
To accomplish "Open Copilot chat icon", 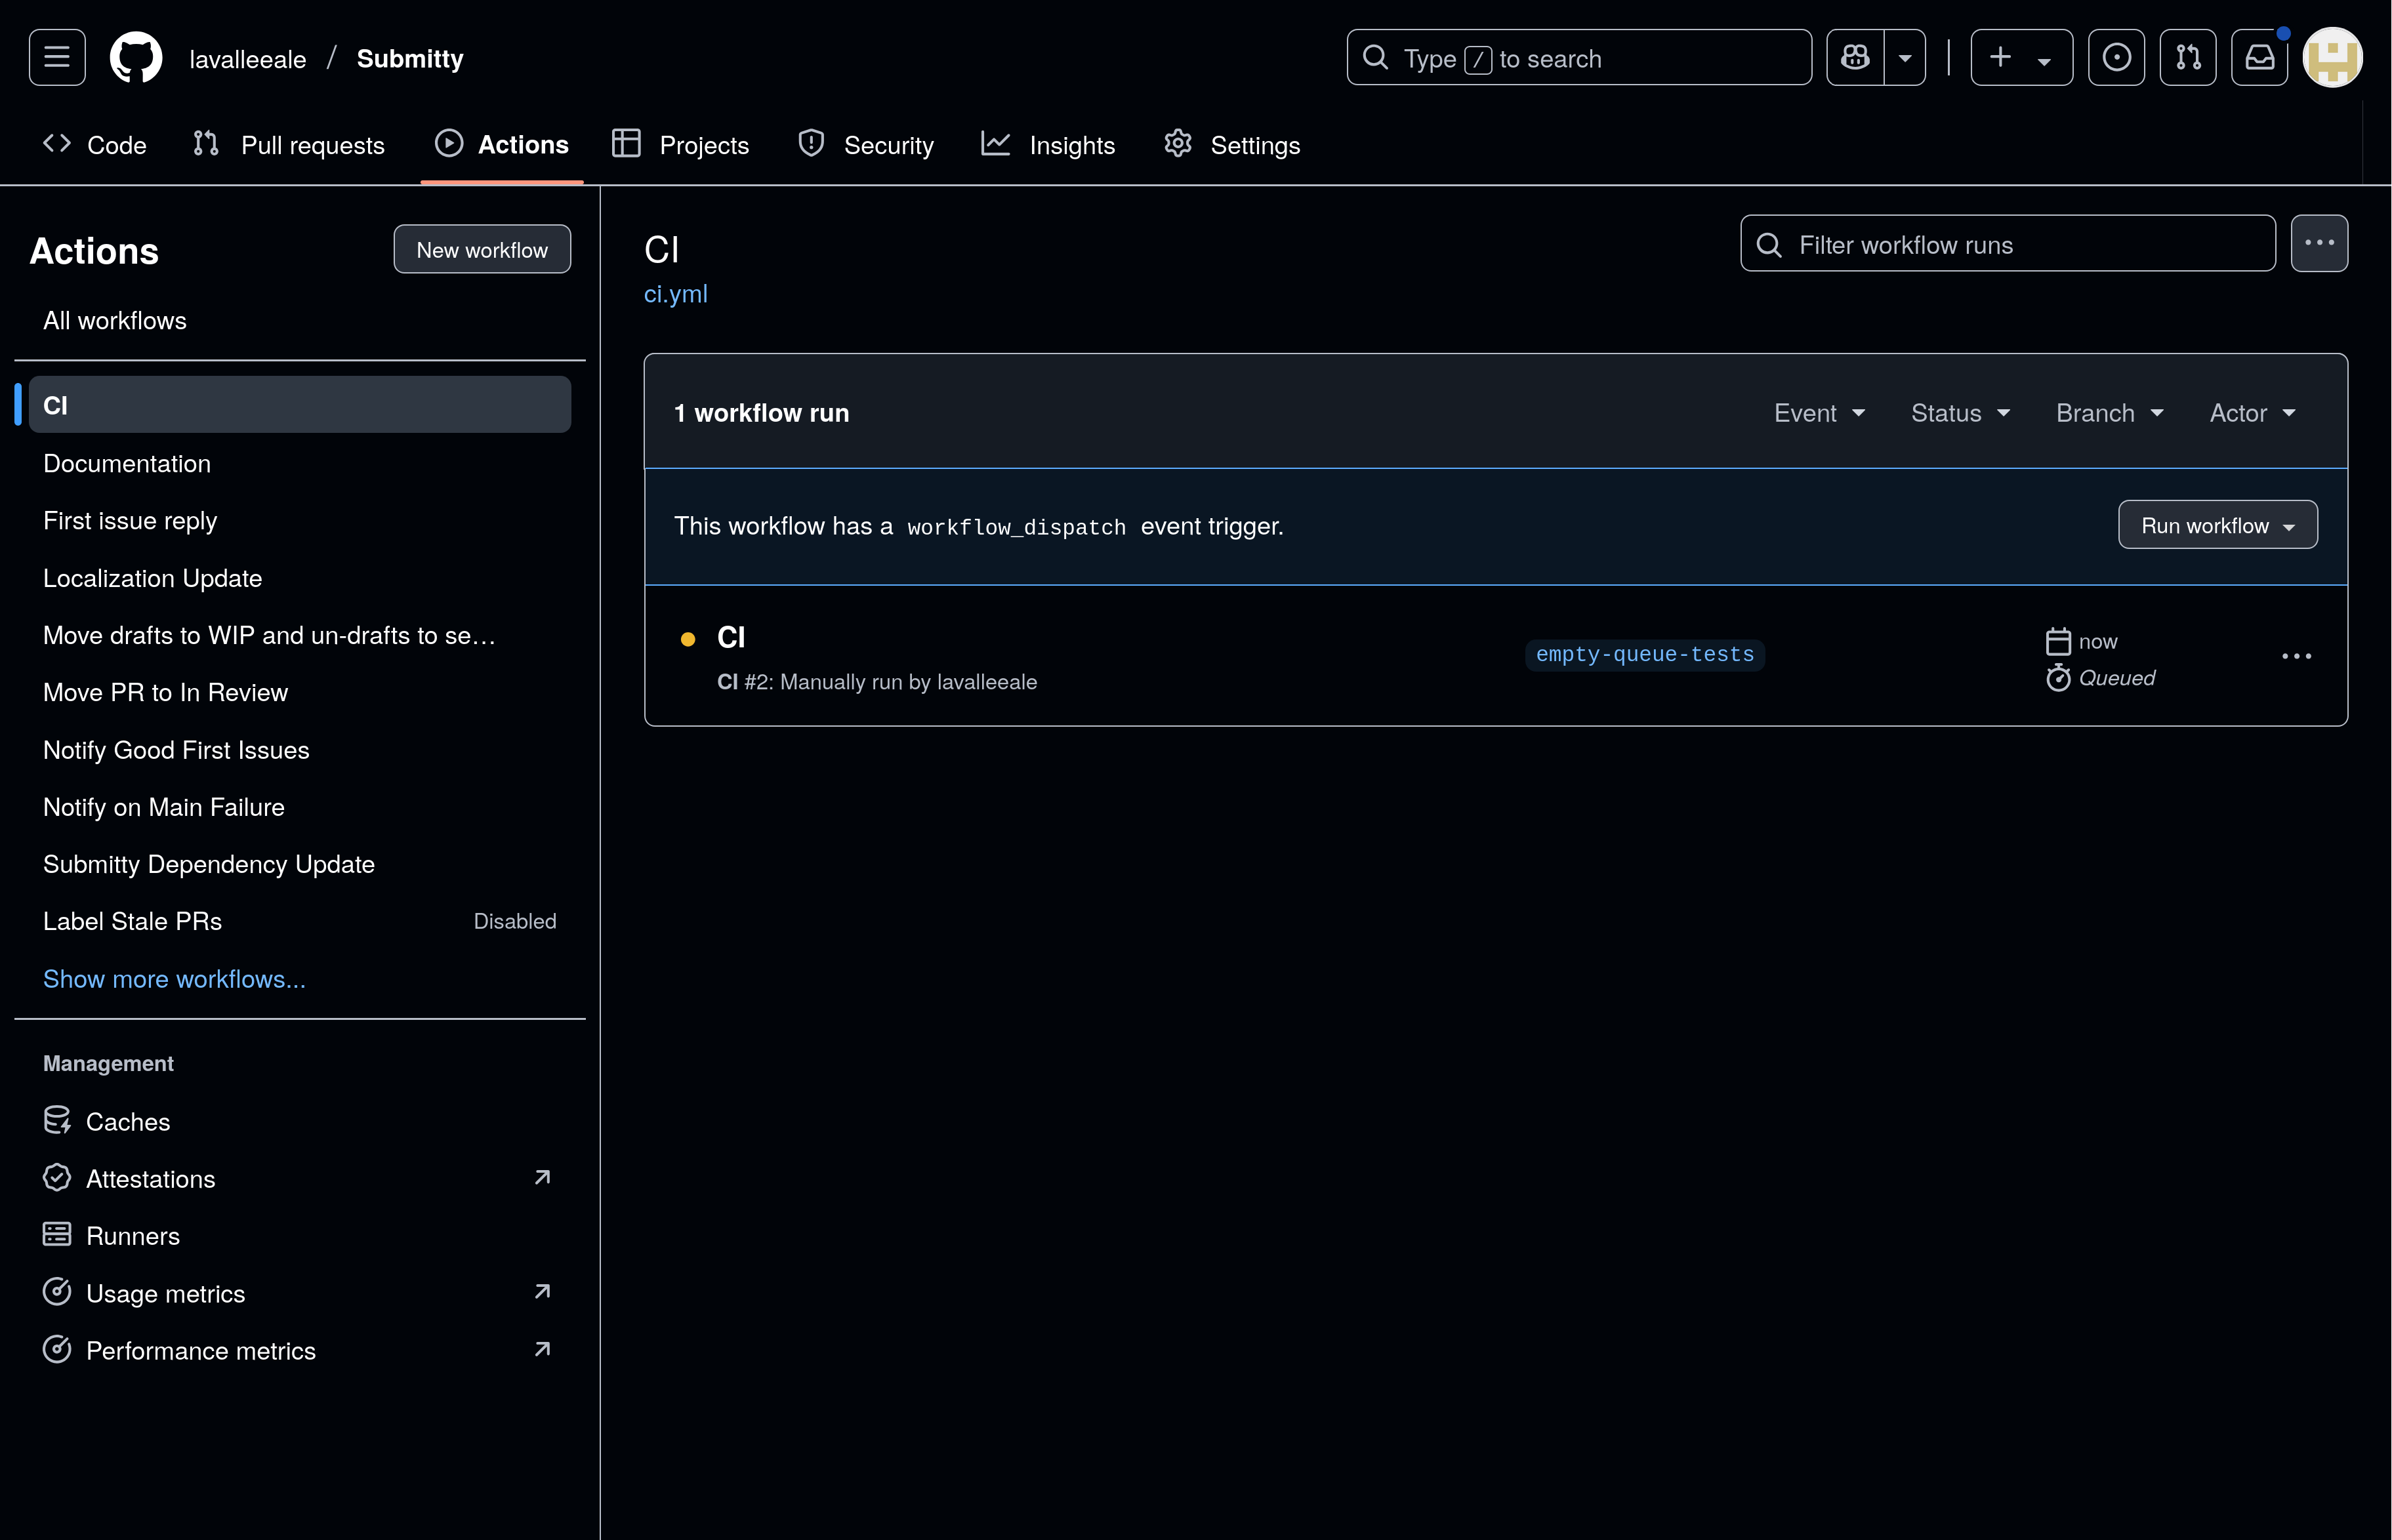I will 1855,58.
